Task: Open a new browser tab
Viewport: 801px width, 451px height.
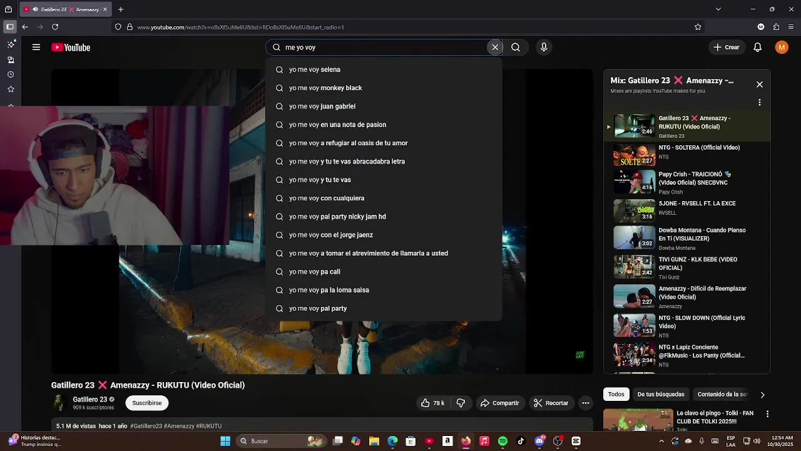Action: coord(121,9)
